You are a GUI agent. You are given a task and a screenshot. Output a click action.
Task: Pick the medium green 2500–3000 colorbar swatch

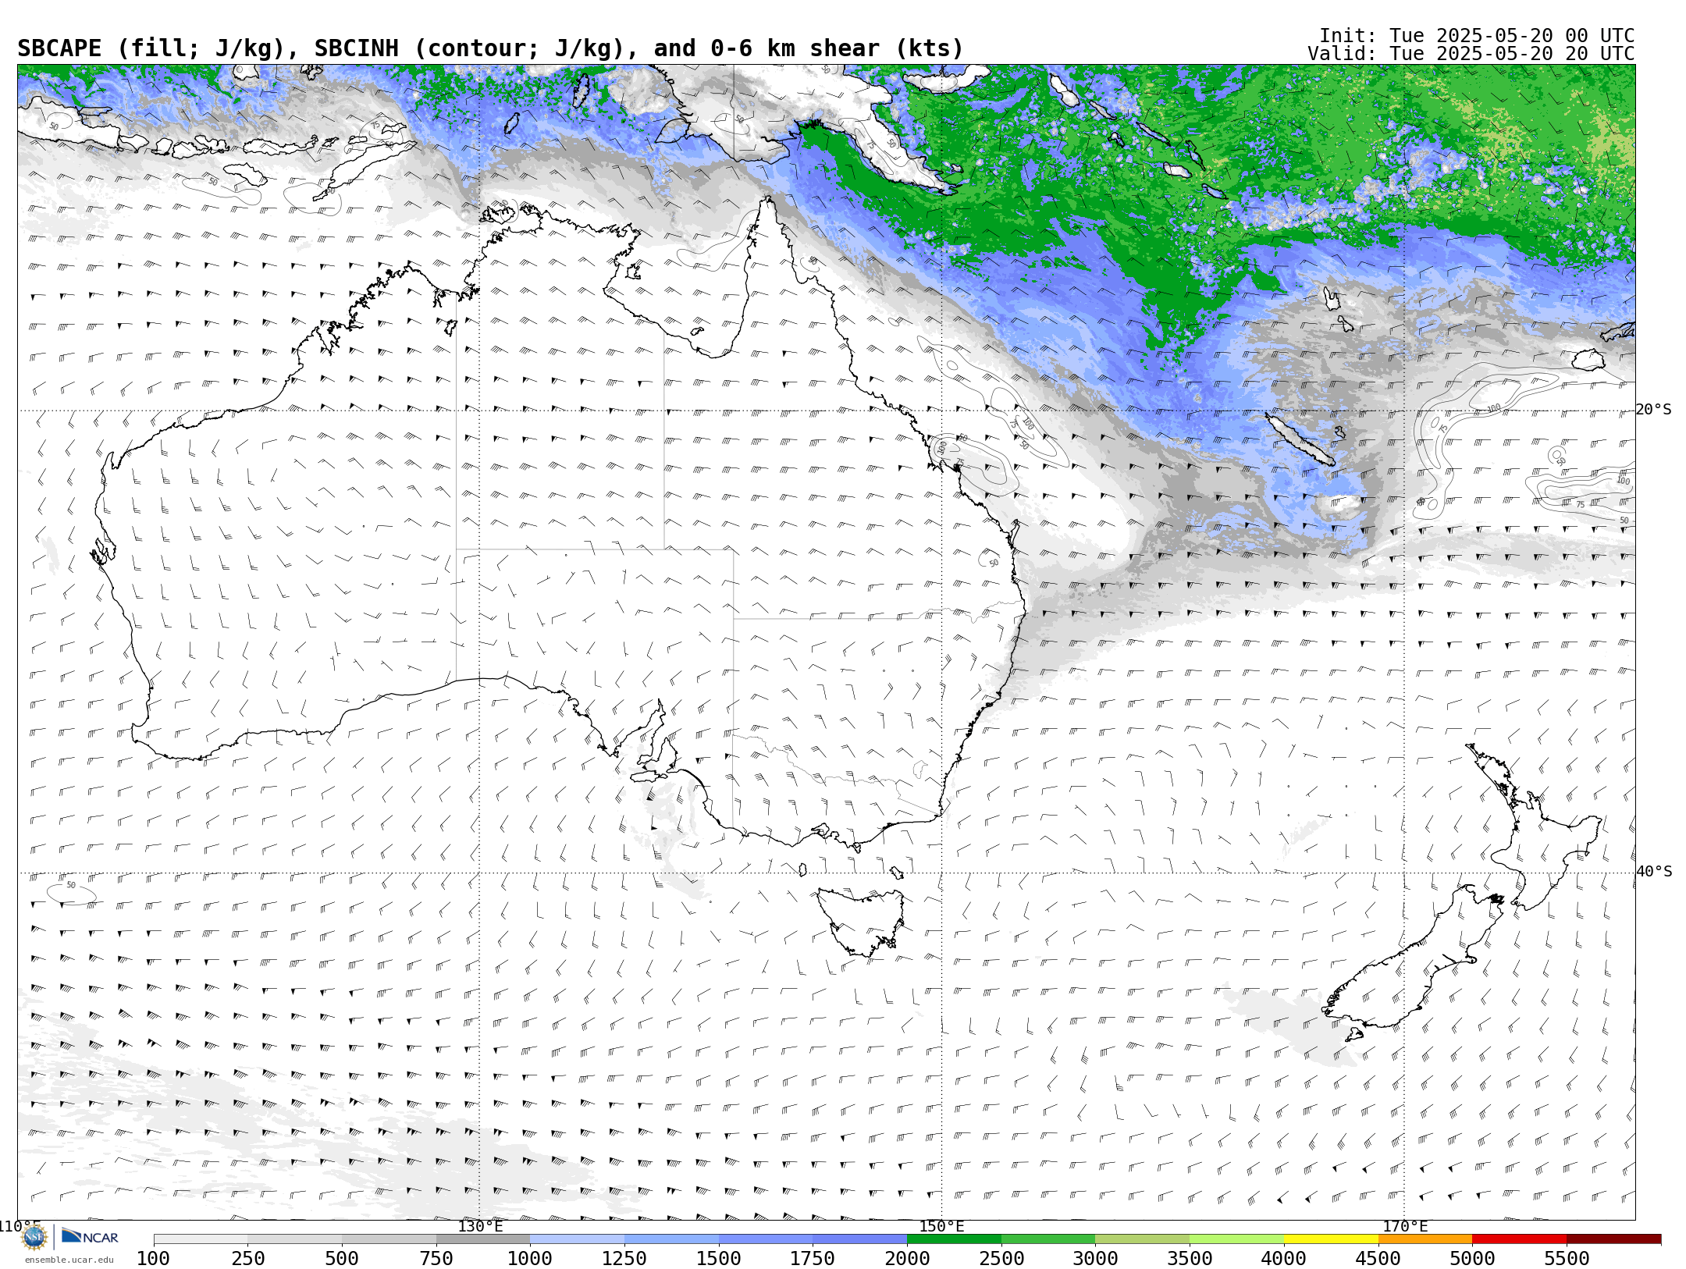point(1048,1239)
